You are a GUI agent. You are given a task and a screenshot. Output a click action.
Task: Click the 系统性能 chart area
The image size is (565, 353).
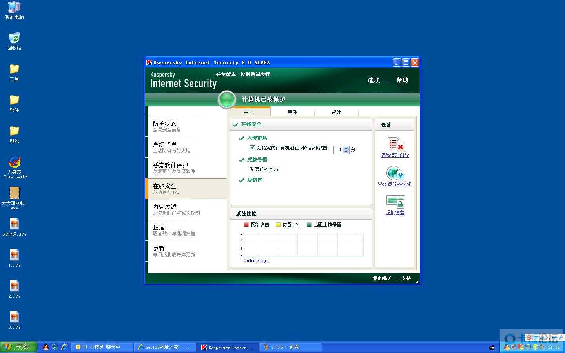pyautogui.click(x=304, y=245)
